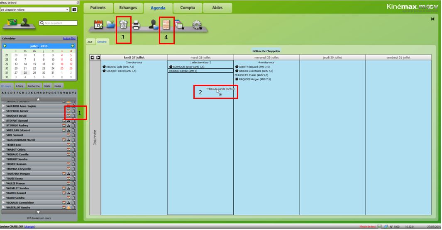Image resolution: width=442 pixels, height=230 pixels.
Task: Open the gear settings dropdown menu
Action: click(x=196, y=26)
